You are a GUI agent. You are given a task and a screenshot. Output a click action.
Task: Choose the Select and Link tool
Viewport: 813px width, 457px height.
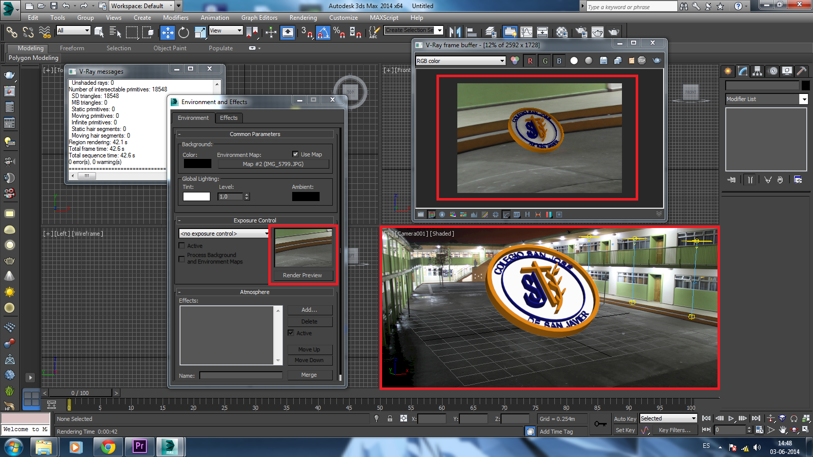[x=11, y=32]
